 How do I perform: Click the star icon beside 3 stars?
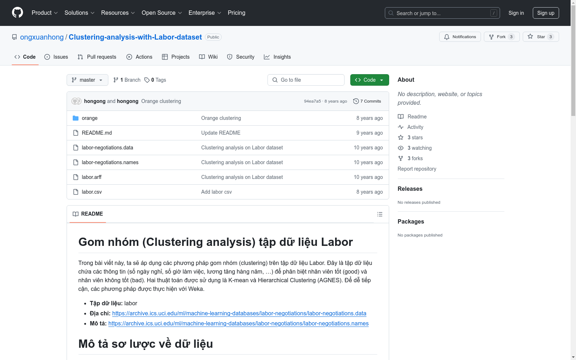tap(401, 138)
